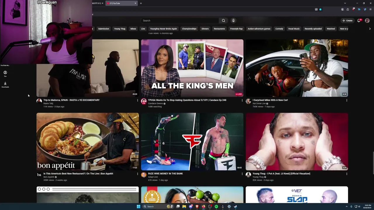Open options menu for Surprised Miles video
Screen dimensions: 374x210
point(347,100)
